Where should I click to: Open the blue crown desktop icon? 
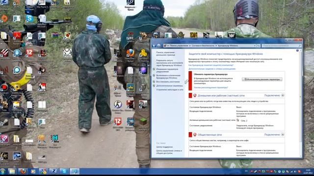(130, 88)
